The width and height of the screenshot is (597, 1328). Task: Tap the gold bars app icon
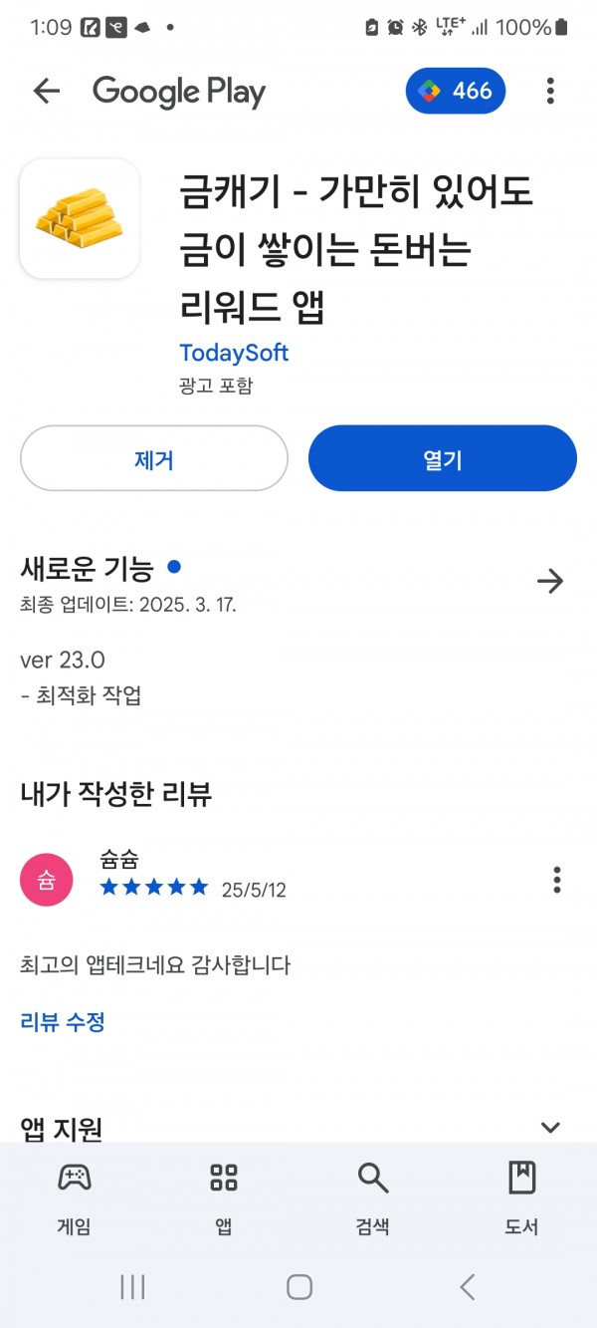(80, 218)
